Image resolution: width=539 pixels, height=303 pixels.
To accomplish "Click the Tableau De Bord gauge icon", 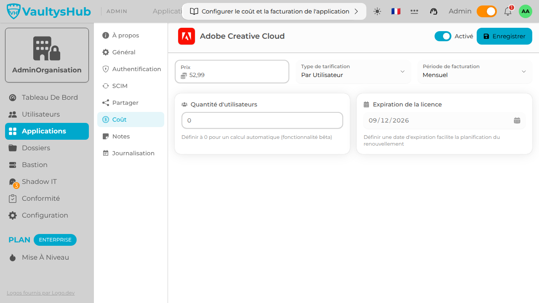I will tap(13, 98).
